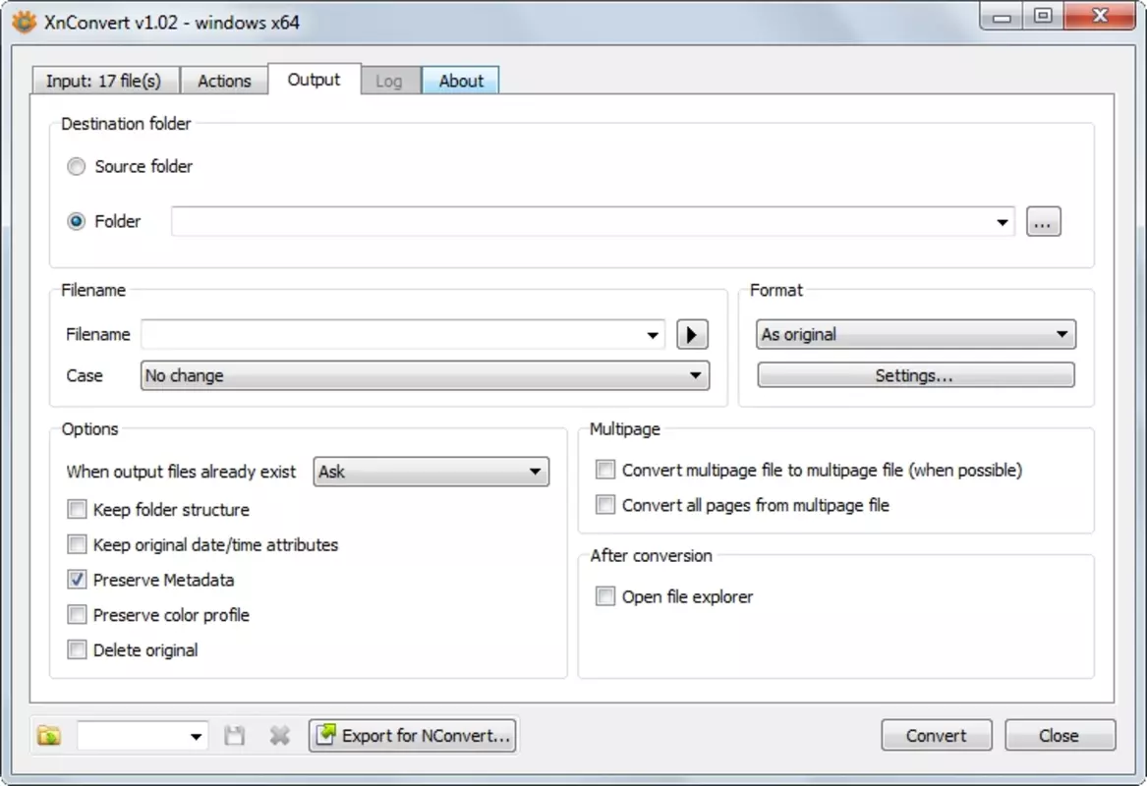This screenshot has height=786, width=1147.
Task: Click the delete script X icon
Action: coord(279,736)
